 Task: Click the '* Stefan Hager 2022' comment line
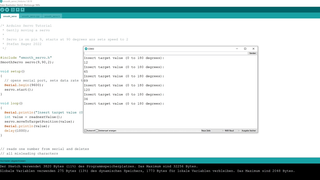coord(22,44)
